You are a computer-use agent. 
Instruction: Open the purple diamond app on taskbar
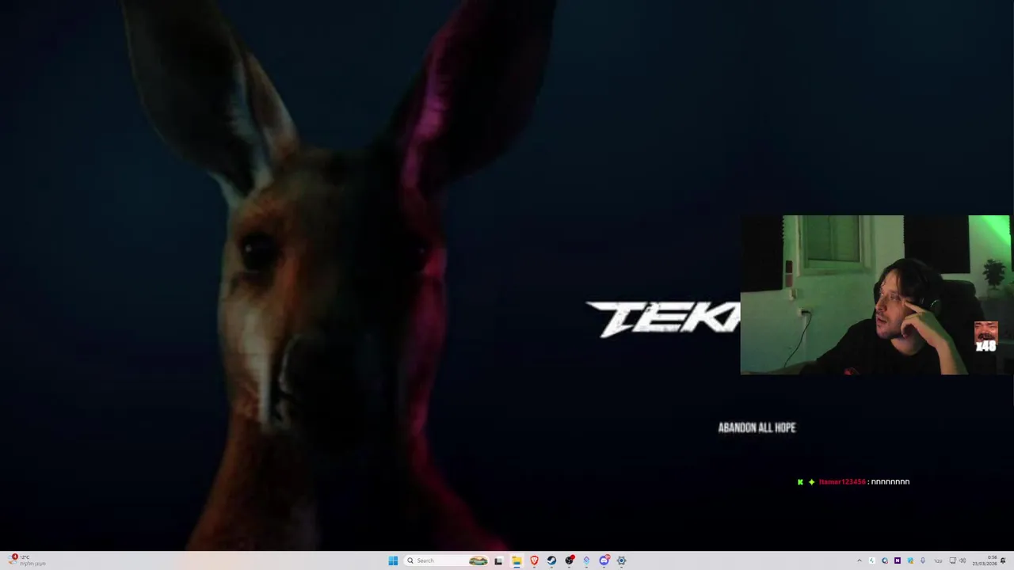[586, 560]
